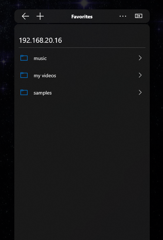Expand the music folder chevron

tap(140, 58)
